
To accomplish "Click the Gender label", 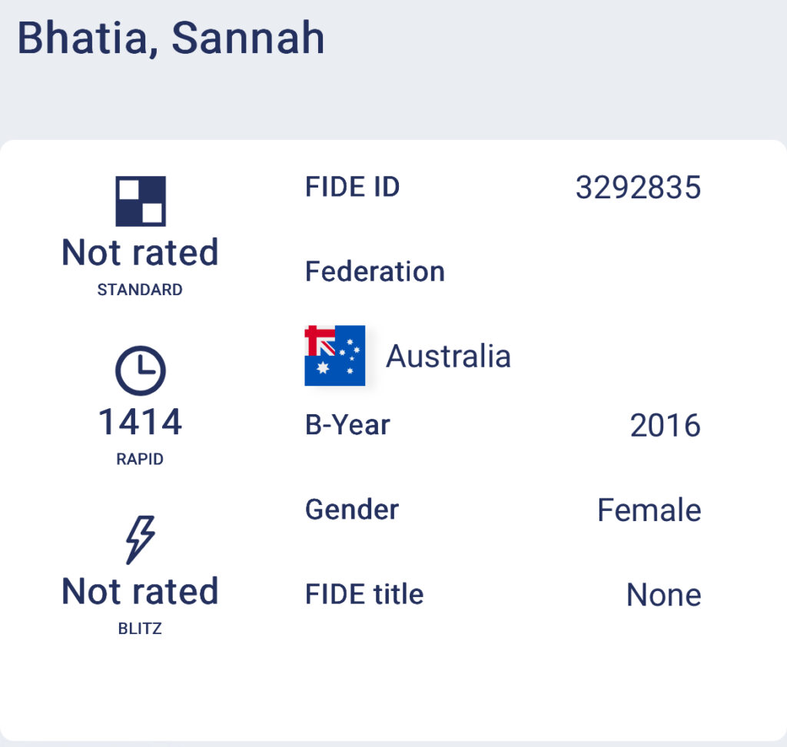I will pos(352,510).
